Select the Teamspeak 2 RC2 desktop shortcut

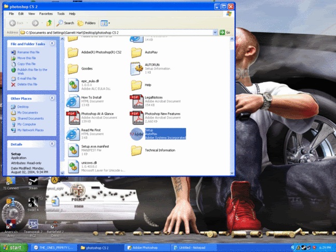point(33,229)
